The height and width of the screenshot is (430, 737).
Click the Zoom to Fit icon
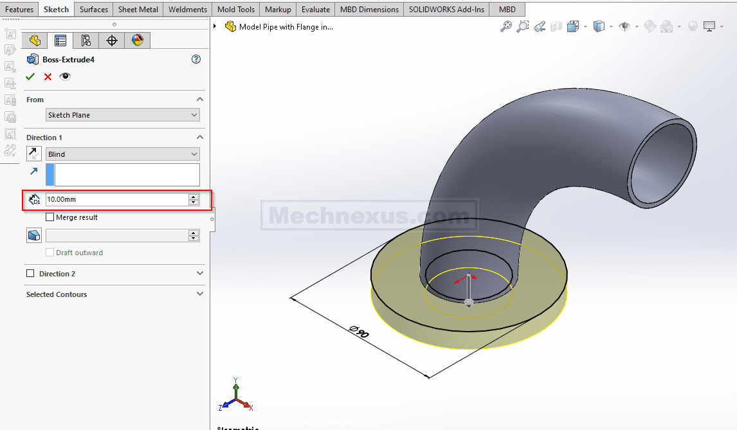tap(506, 26)
